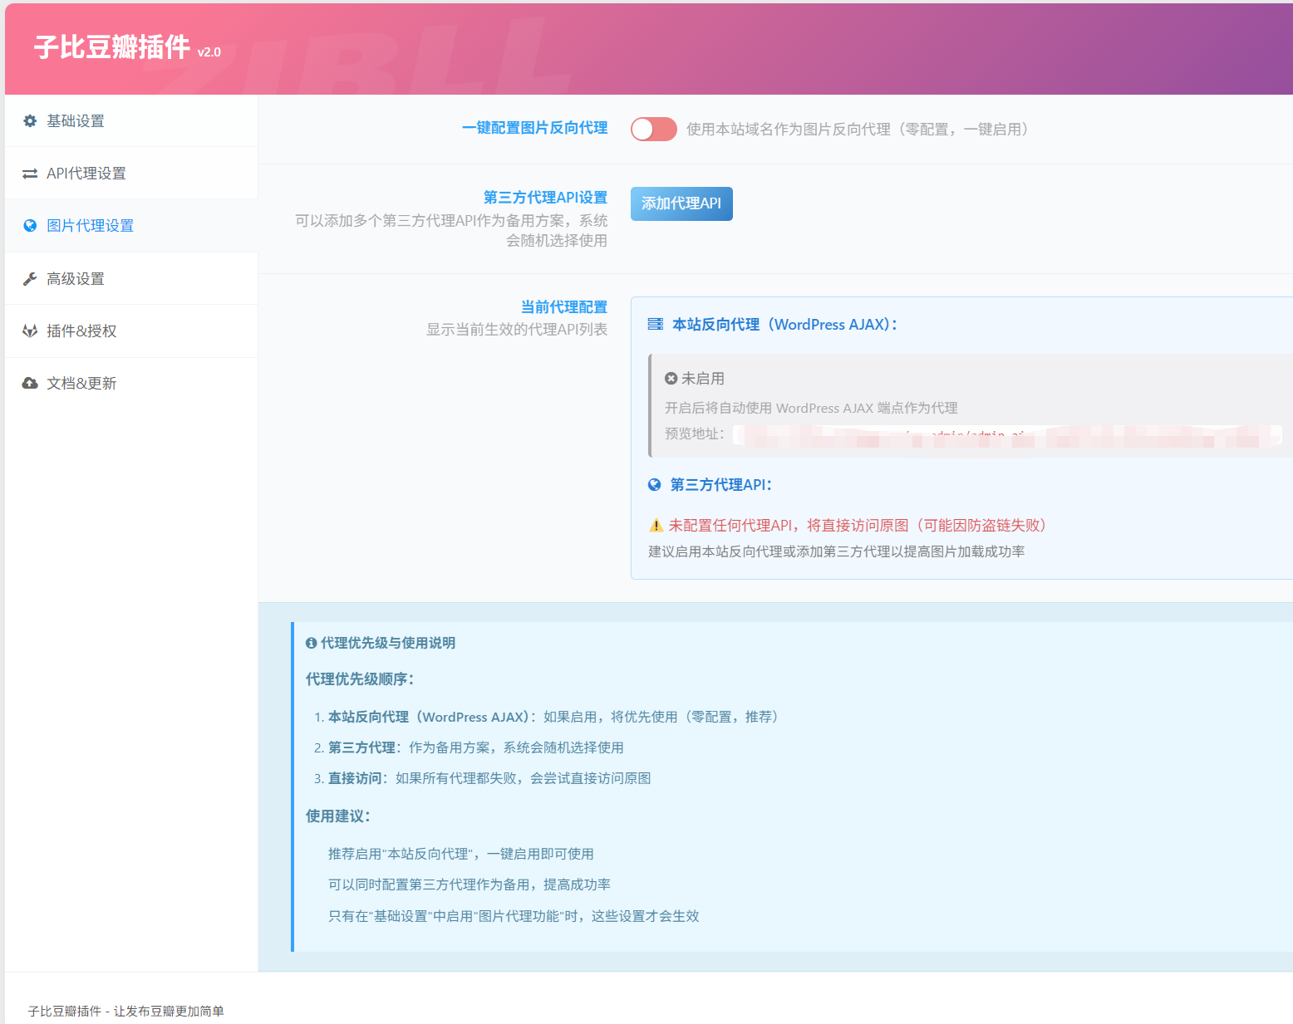Click the globe icon beside 第三方代理API heading
1293x1024 pixels.
655,484
